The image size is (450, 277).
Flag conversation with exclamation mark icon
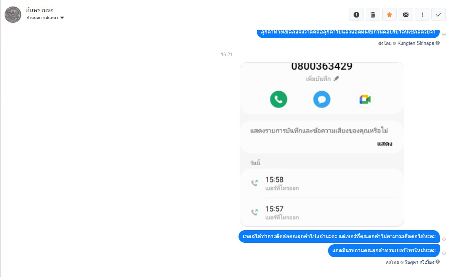point(422,14)
